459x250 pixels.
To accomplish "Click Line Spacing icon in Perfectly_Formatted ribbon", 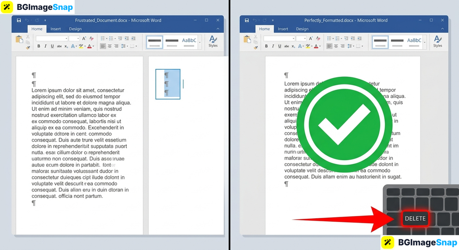I will tap(350, 46).
